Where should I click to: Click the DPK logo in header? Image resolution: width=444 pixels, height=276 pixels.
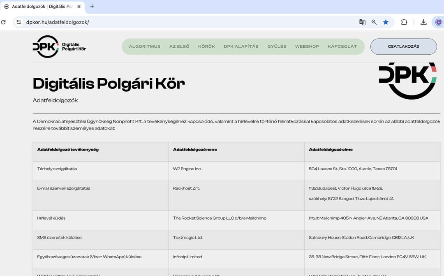pos(60,46)
